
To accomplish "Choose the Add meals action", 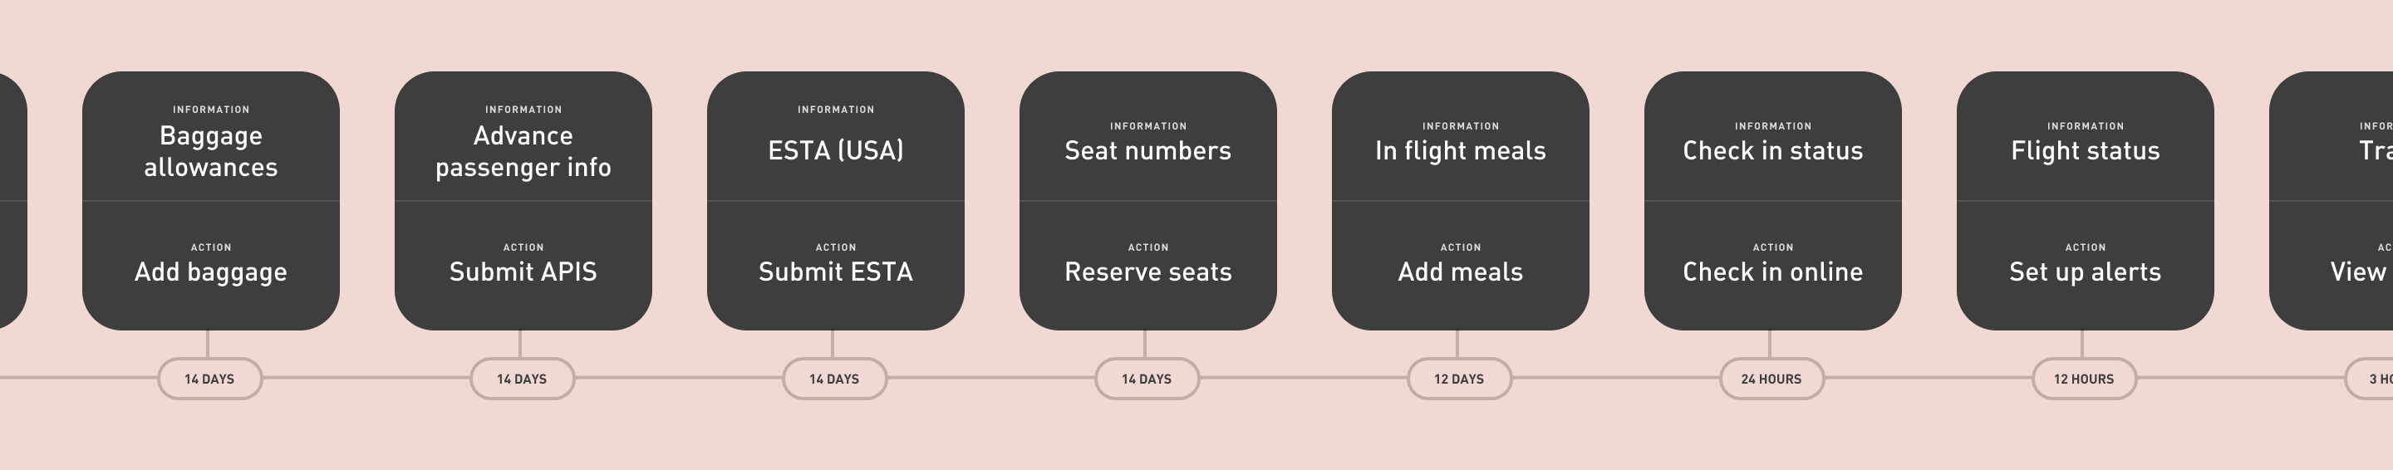I will 1459,272.
